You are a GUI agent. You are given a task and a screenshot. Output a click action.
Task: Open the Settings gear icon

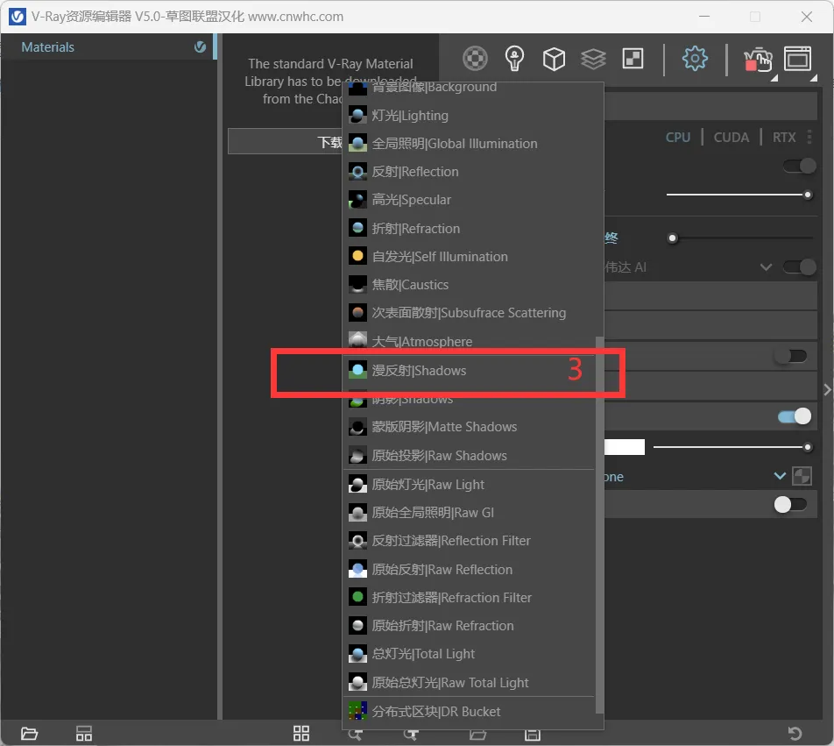tap(695, 58)
